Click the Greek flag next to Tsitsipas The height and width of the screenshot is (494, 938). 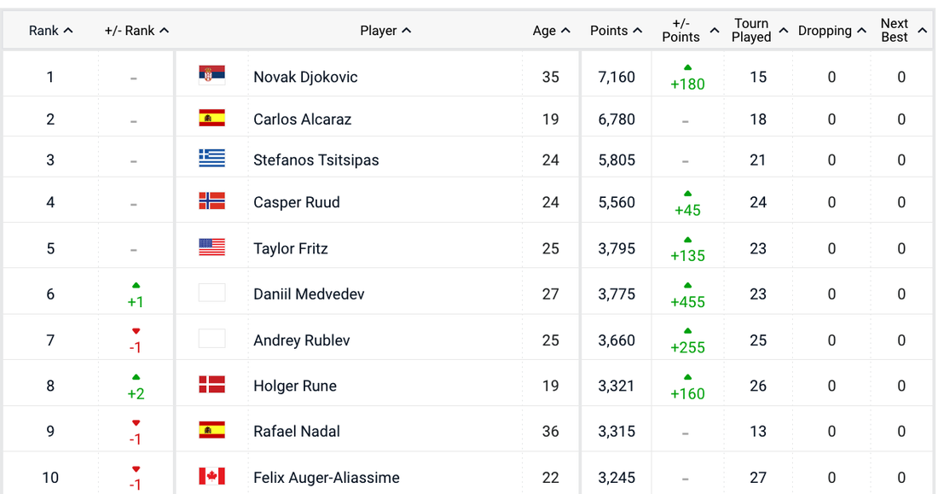tap(211, 159)
